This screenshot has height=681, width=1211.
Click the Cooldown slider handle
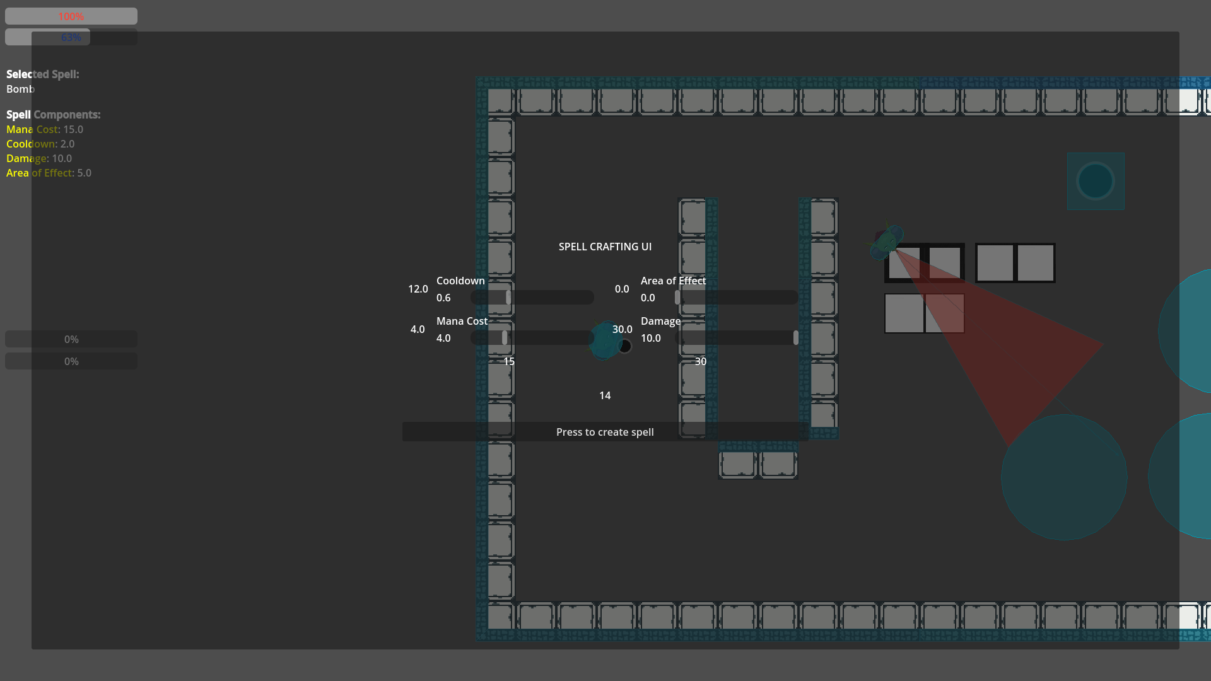(x=508, y=297)
